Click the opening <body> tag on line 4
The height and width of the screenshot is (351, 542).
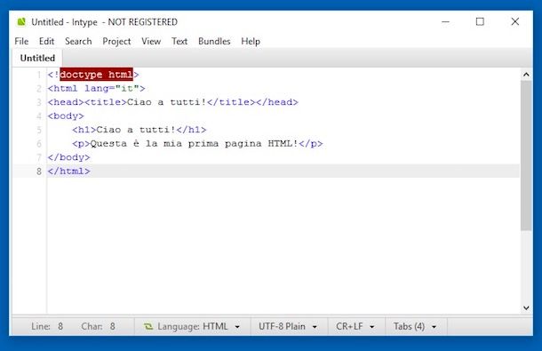pyautogui.click(x=66, y=116)
